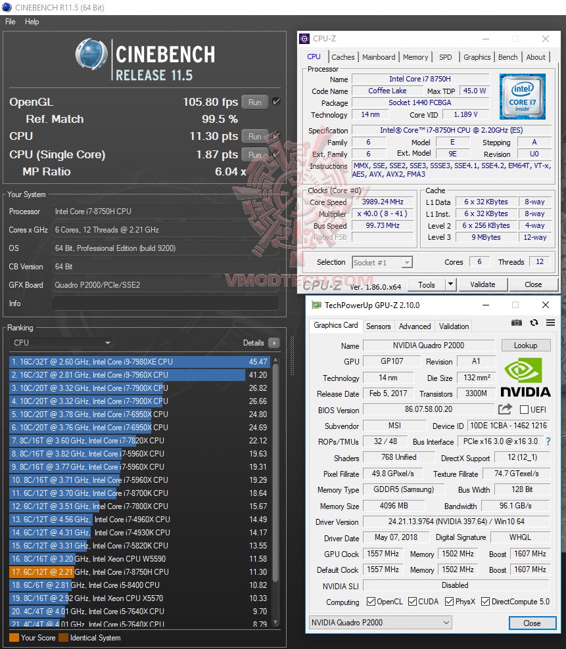Run the CPU benchmark
The image size is (566, 649).
[255, 136]
